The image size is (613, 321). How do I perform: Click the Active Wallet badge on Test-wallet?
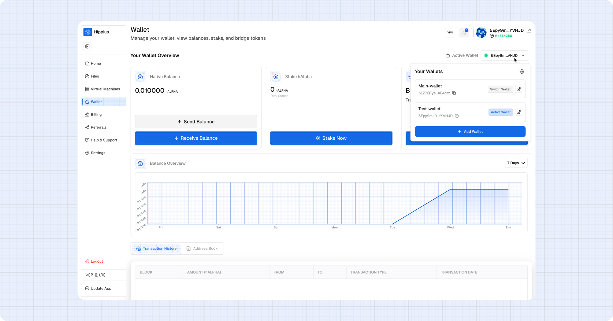(500, 112)
